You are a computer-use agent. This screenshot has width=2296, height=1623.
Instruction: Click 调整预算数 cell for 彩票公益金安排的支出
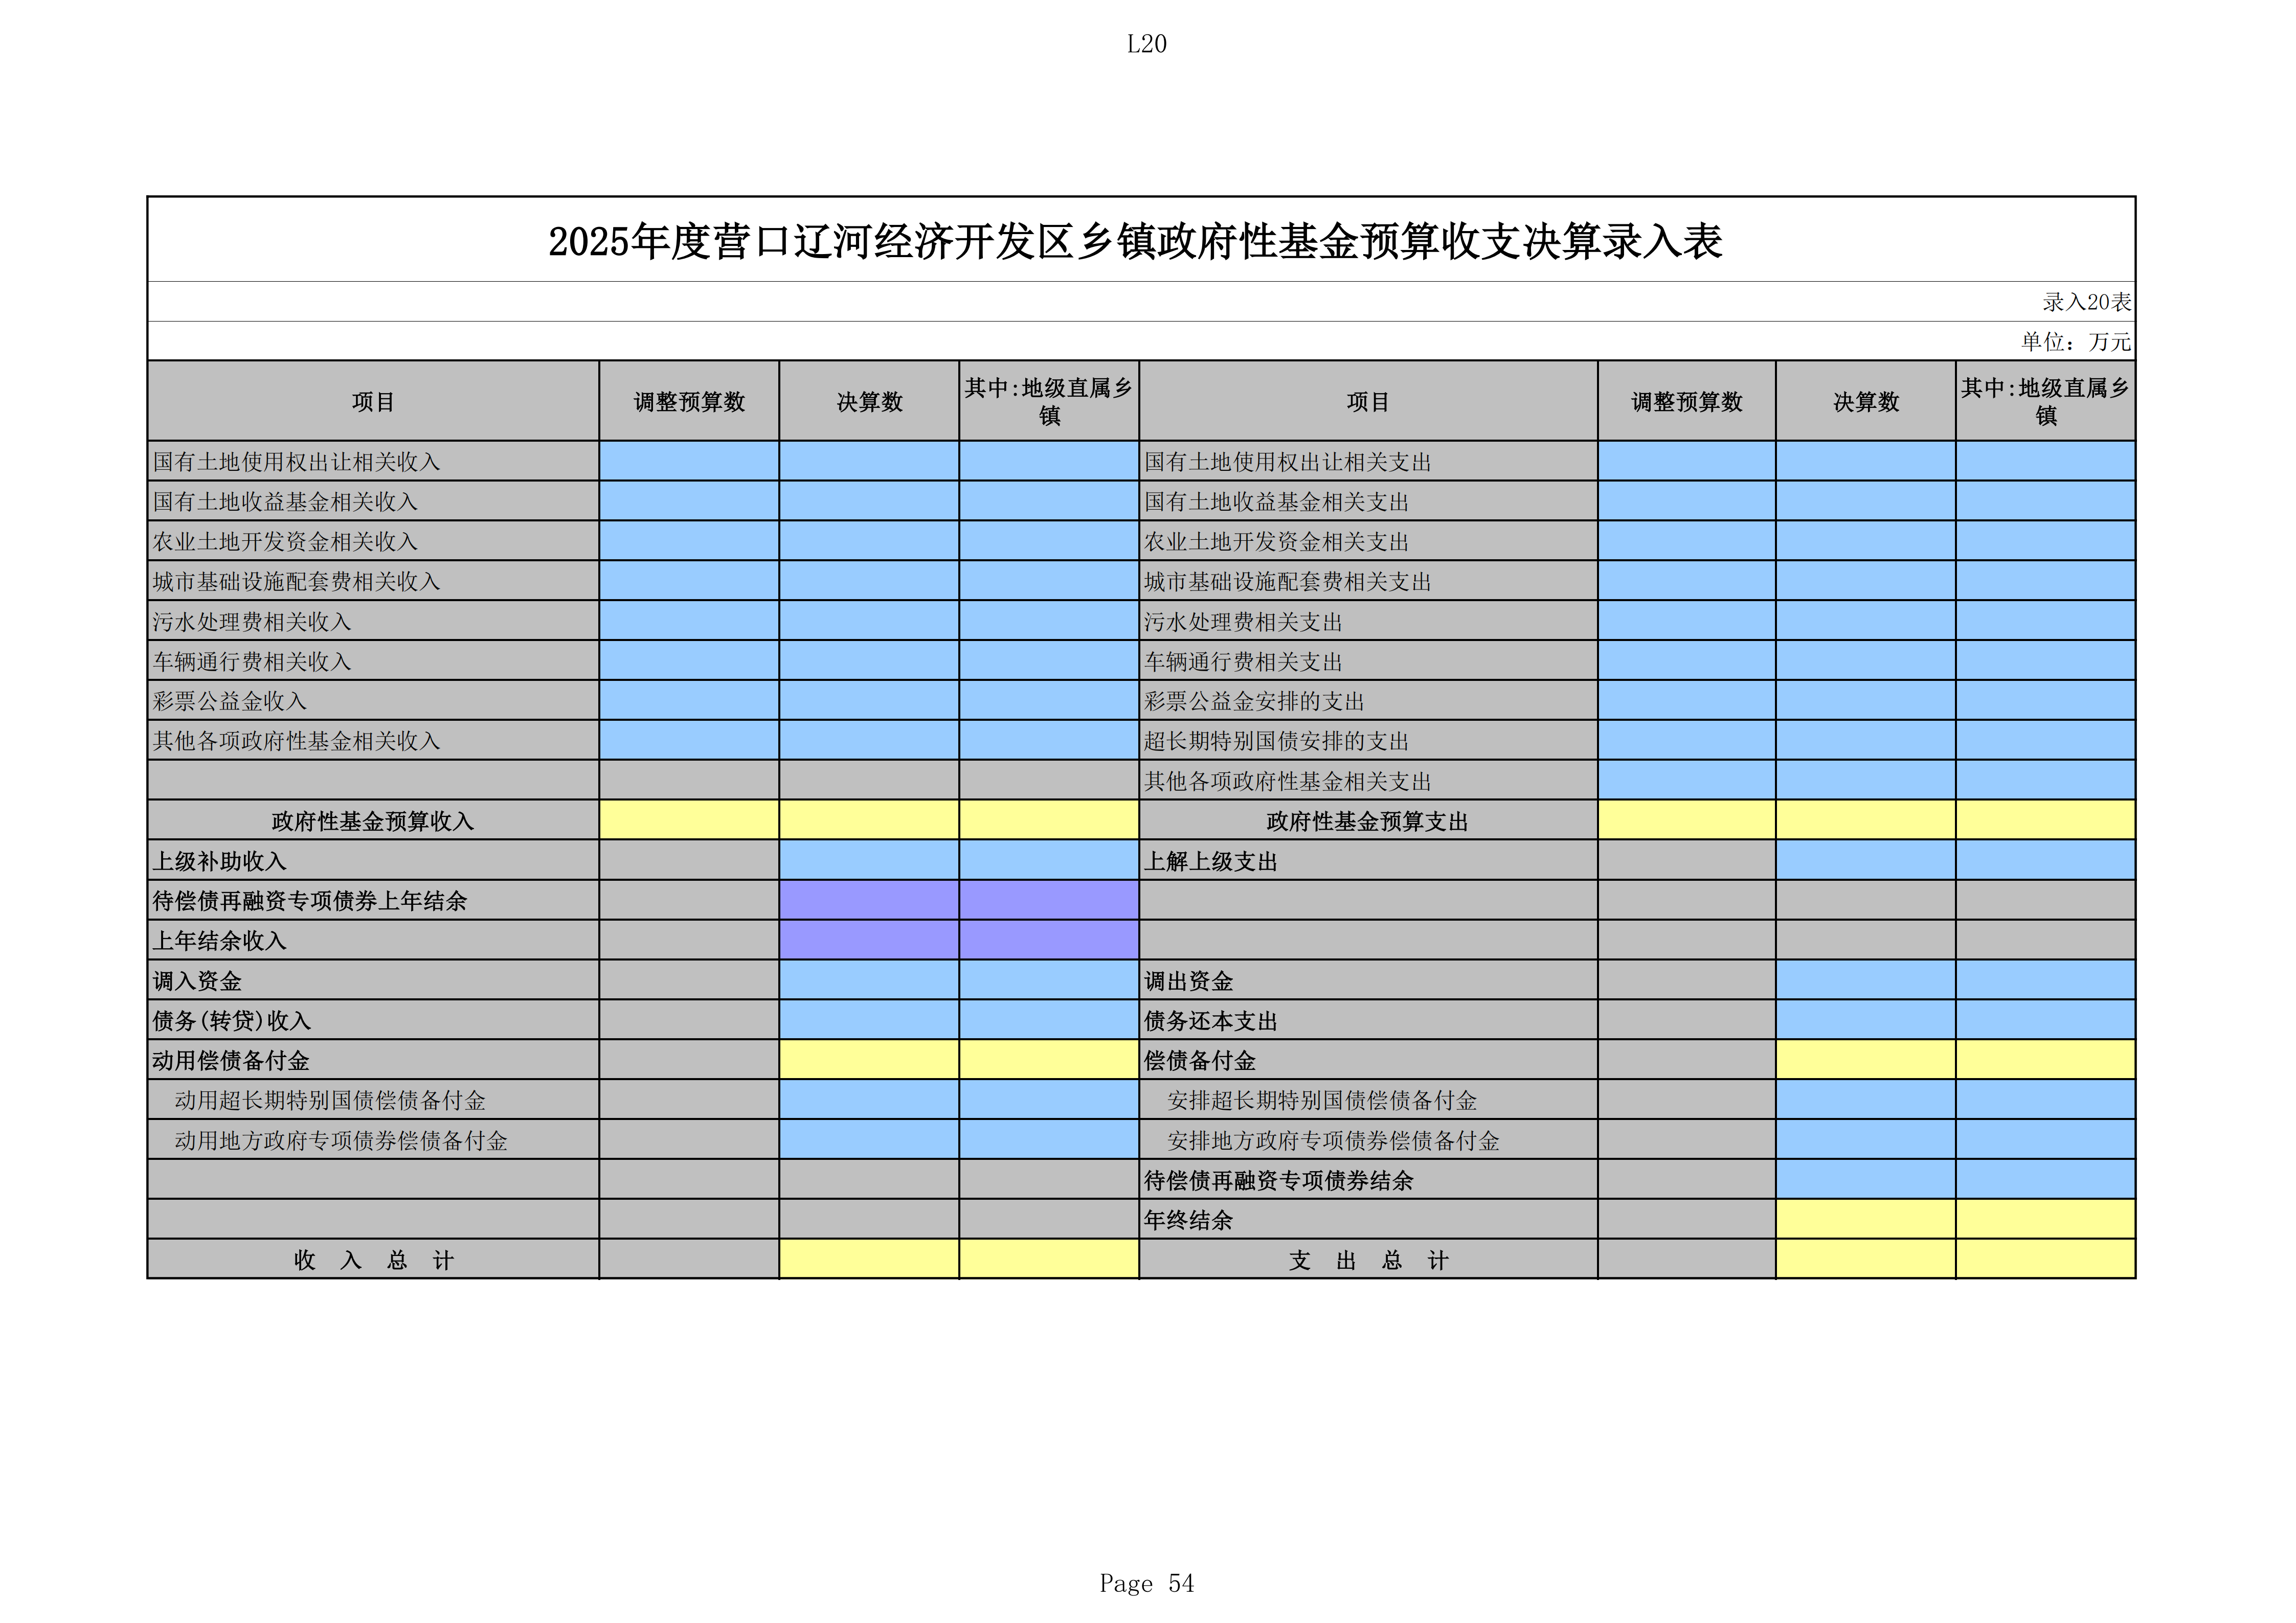(1687, 700)
